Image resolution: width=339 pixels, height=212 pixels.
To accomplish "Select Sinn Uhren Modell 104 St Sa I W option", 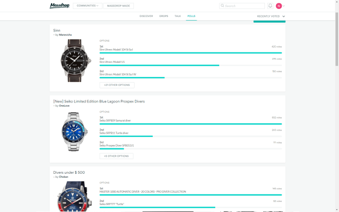I will [118, 74].
